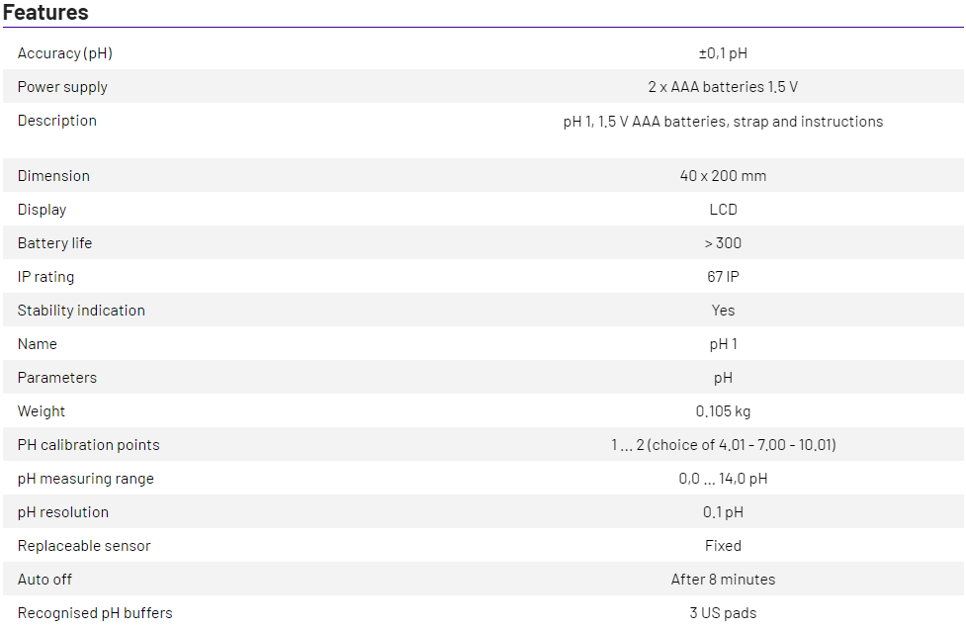
Task: Select the 2 x AAA batteries value
Action: click(x=723, y=87)
